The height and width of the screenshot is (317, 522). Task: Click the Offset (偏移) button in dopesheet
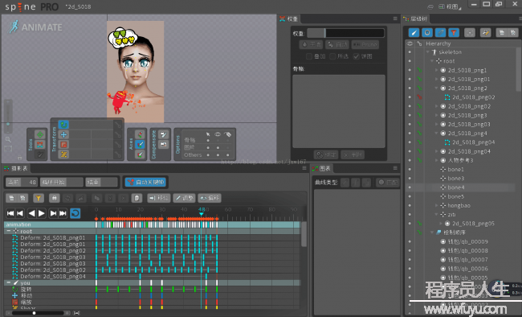pyautogui.click(x=210, y=198)
